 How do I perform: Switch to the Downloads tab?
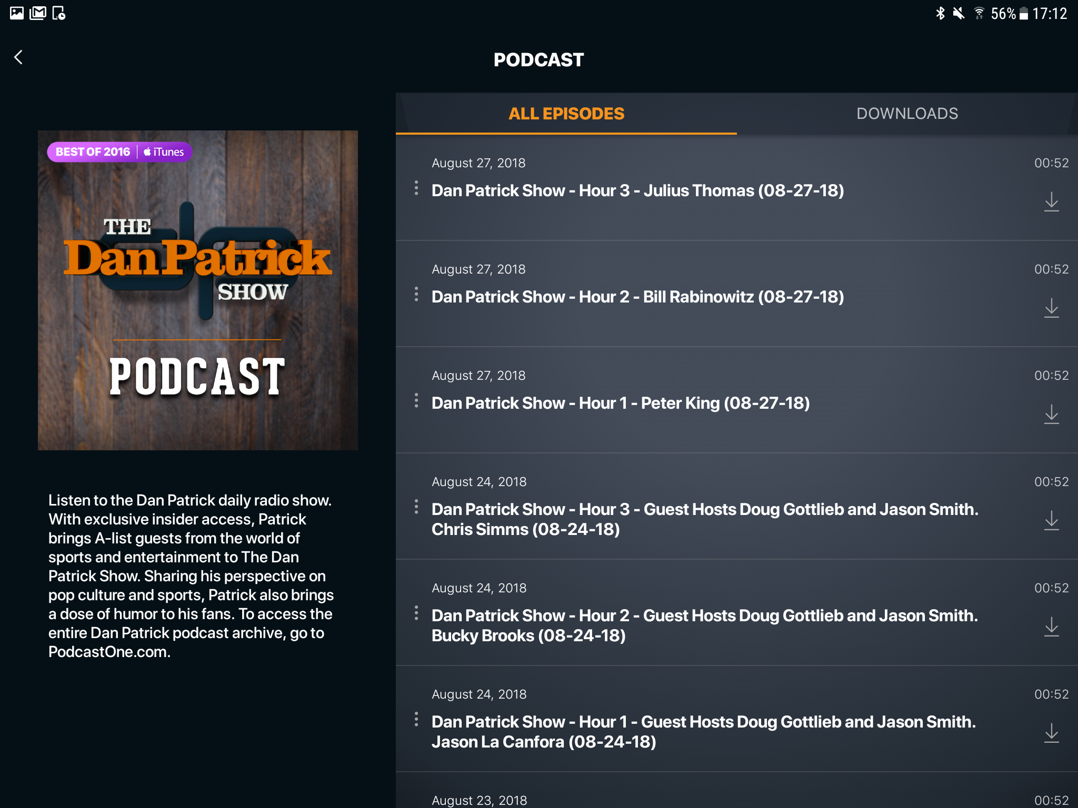coord(907,114)
